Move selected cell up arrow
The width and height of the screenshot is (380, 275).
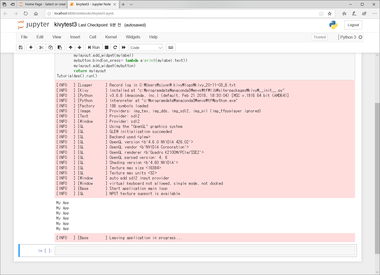point(71,48)
